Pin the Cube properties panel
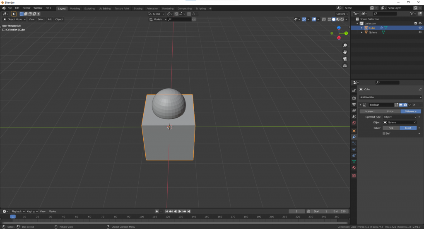The height and width of the screenshot is (229, 424). (x=420, y=89)
